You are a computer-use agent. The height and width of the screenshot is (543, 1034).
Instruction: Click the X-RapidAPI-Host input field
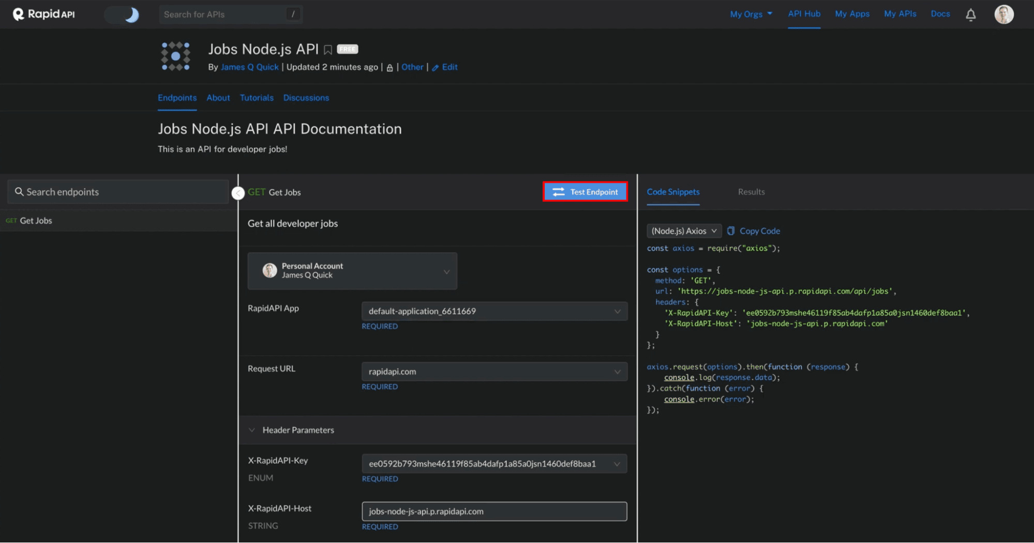[x=494, y=511]
